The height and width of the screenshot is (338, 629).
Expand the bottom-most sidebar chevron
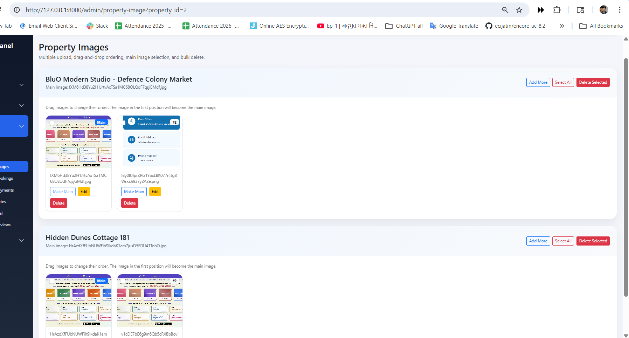click(x=21, y=240)
